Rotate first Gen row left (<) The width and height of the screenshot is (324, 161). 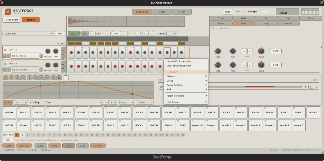(244, 51)
